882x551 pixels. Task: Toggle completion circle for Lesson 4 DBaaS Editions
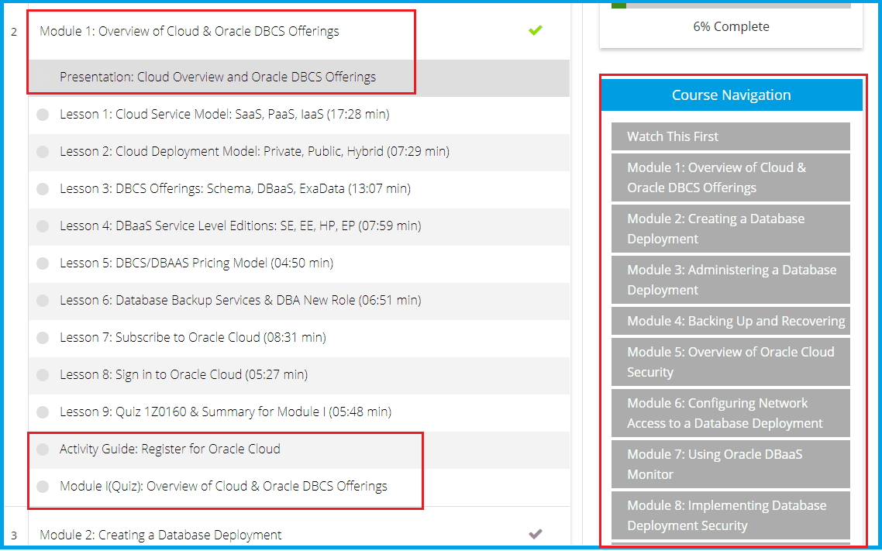point(43,226)
